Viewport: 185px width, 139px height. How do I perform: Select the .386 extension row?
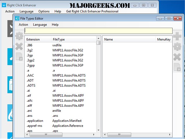pyautogui.click(x=61, y=45)
